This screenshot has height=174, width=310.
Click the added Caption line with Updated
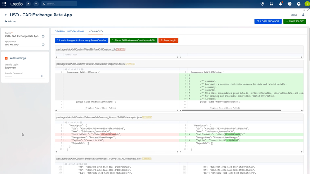click(241, 140)
